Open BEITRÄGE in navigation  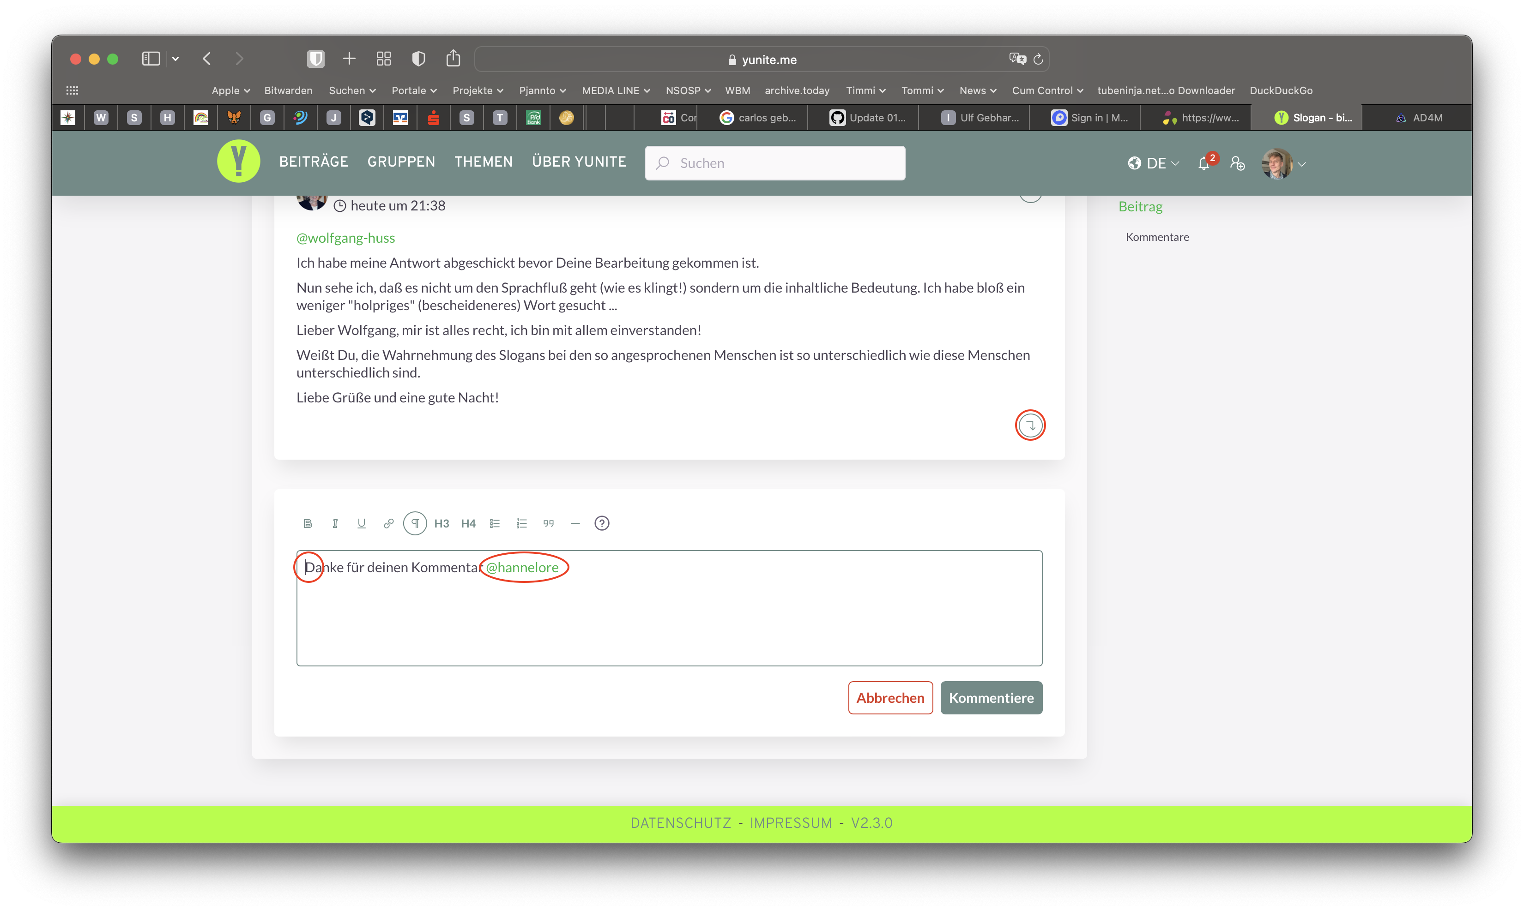coord(313,162)
